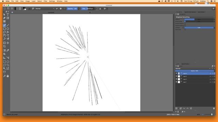The width and height of the screenshot is (218, 122).
Task: Hide Layer 3 using its eye icon
Action: pos(176,76)
